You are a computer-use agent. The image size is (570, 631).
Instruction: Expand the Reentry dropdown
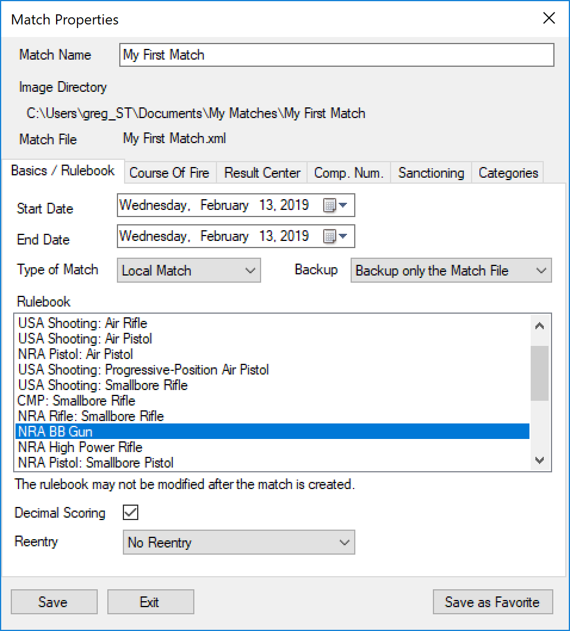click(x=238, y=543)
